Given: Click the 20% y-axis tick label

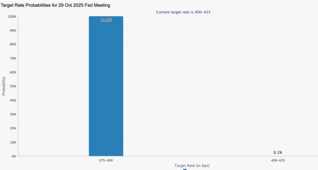Looking at the screenshot, I should 13,128.
